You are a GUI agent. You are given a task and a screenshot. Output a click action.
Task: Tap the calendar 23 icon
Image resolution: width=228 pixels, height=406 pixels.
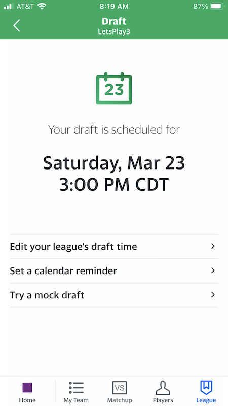point(114,88)
